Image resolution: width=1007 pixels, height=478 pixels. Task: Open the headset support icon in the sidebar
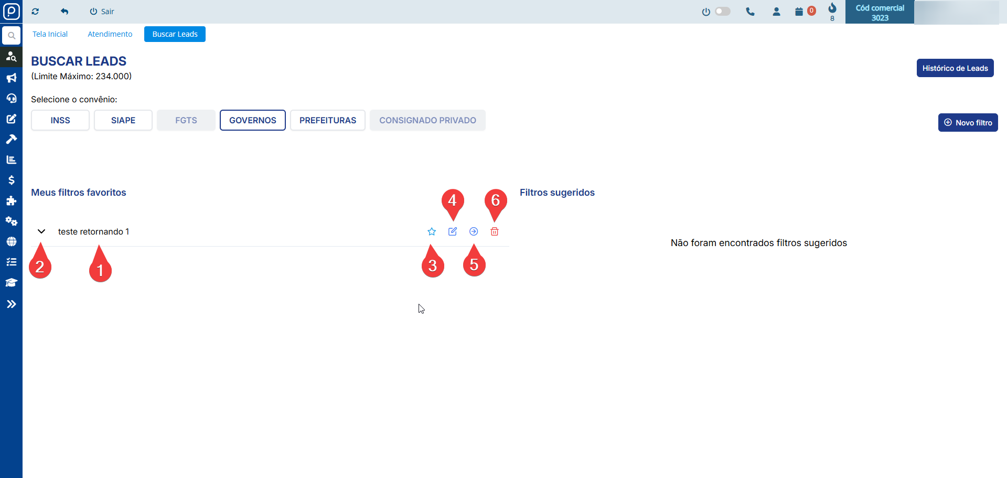click(11, 98)
